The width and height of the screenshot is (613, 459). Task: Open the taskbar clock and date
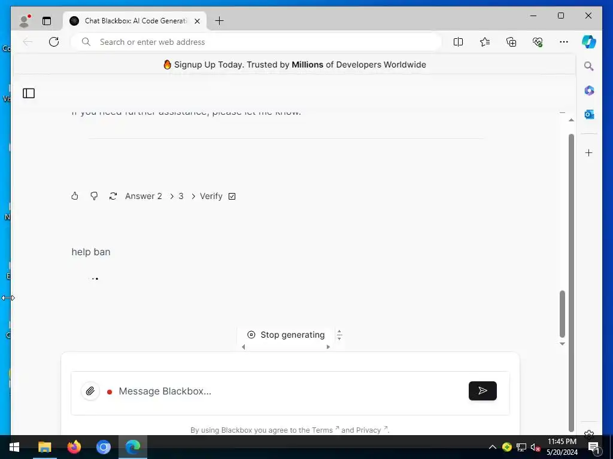click(x=562, y=447)
